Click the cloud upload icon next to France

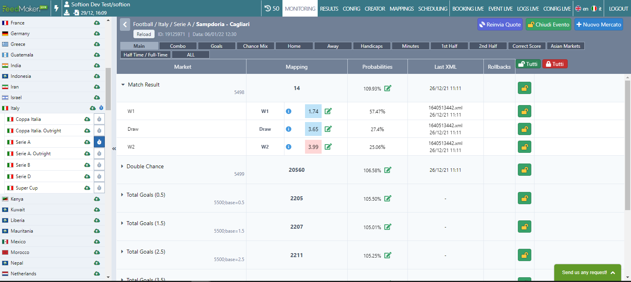point(97,23)
